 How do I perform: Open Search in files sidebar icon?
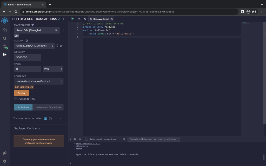tap(5, 38)
